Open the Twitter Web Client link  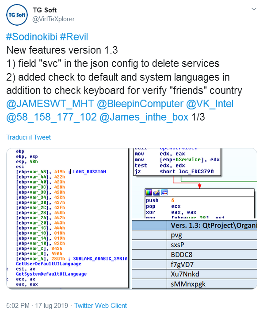(100, 305)
